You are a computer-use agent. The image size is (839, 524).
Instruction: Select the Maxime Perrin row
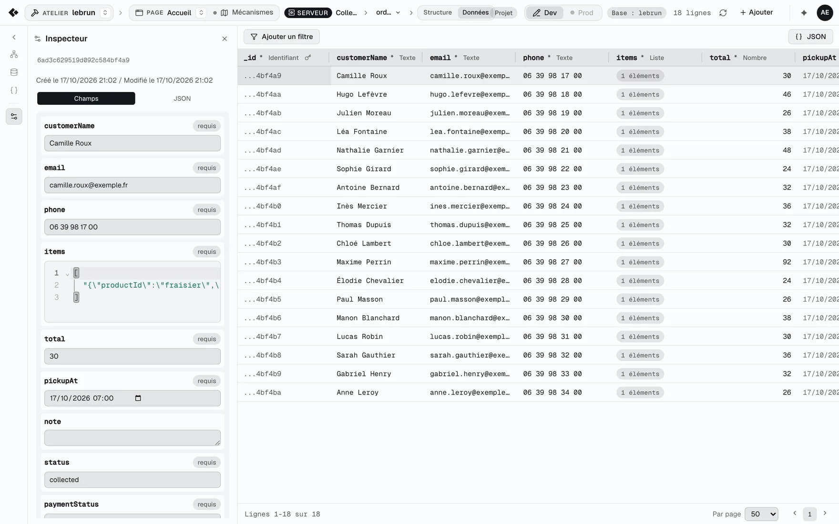pyautogui.click(x=538, y=262)
